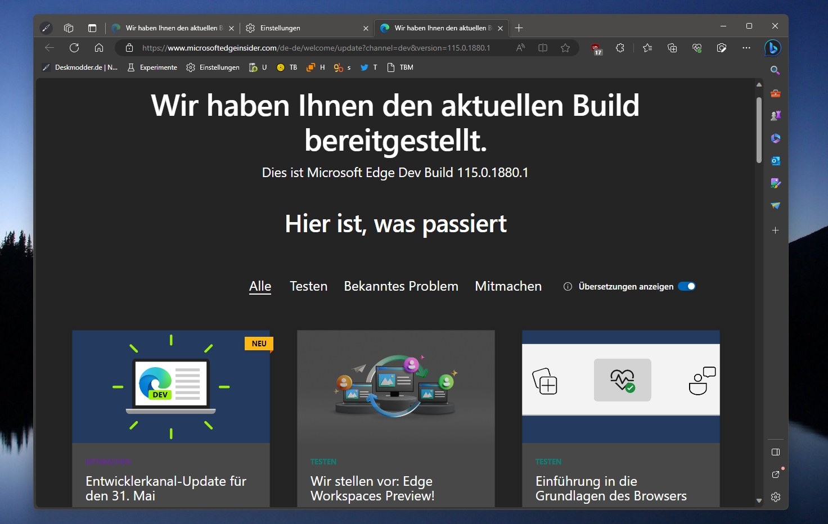The image size is (828, 524).
Task: Open the Favorites list icon
Action: [647, 48]
